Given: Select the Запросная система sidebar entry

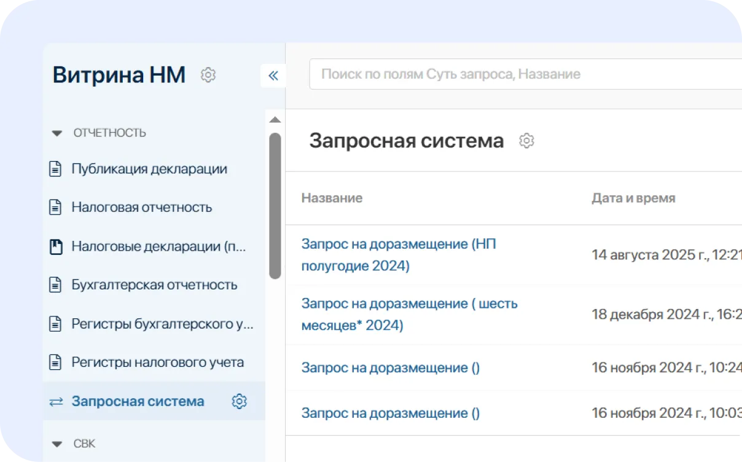Looking at the screenshot, I should tap(138, 401).
